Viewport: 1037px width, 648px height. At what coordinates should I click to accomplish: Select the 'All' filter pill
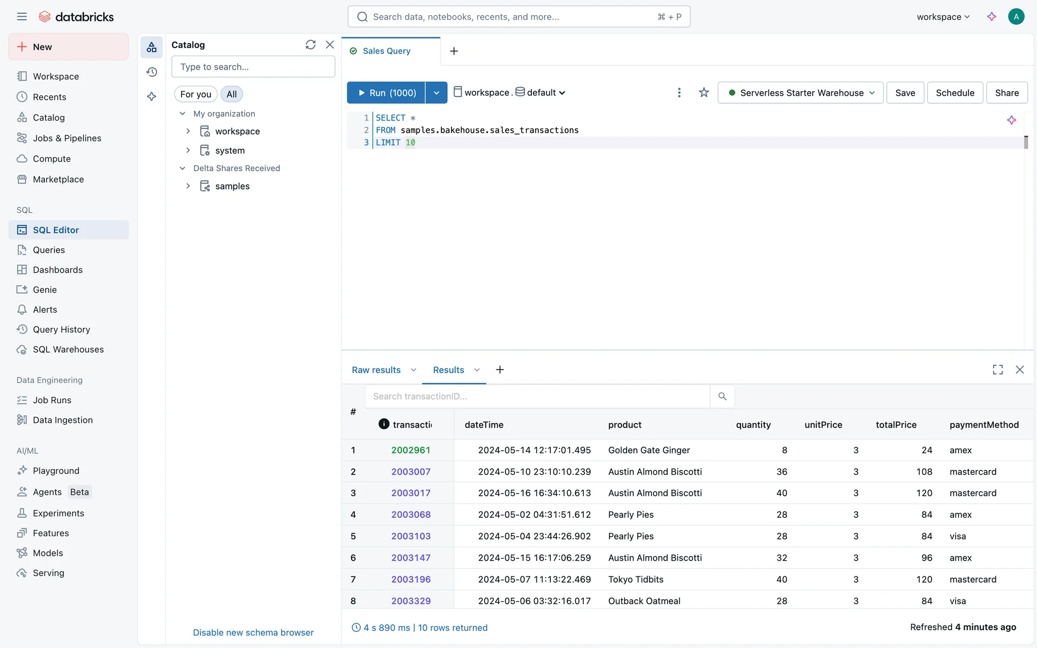point(232,94)
